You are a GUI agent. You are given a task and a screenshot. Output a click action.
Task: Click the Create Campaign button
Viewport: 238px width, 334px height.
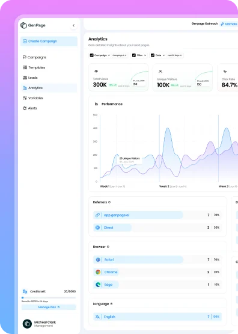[49, 41]
